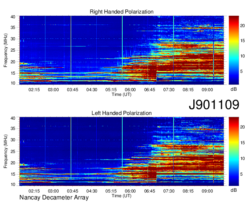Click the 'Left Handed Polarization' plot title
Screen dimensions: 249x202
coord(122,113)
